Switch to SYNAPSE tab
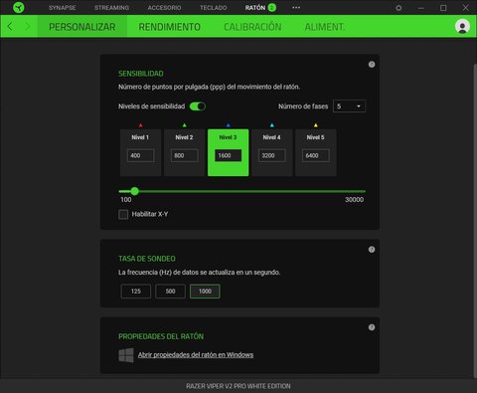The width and height of the screenshot is (477, 393). pos(62,7)
